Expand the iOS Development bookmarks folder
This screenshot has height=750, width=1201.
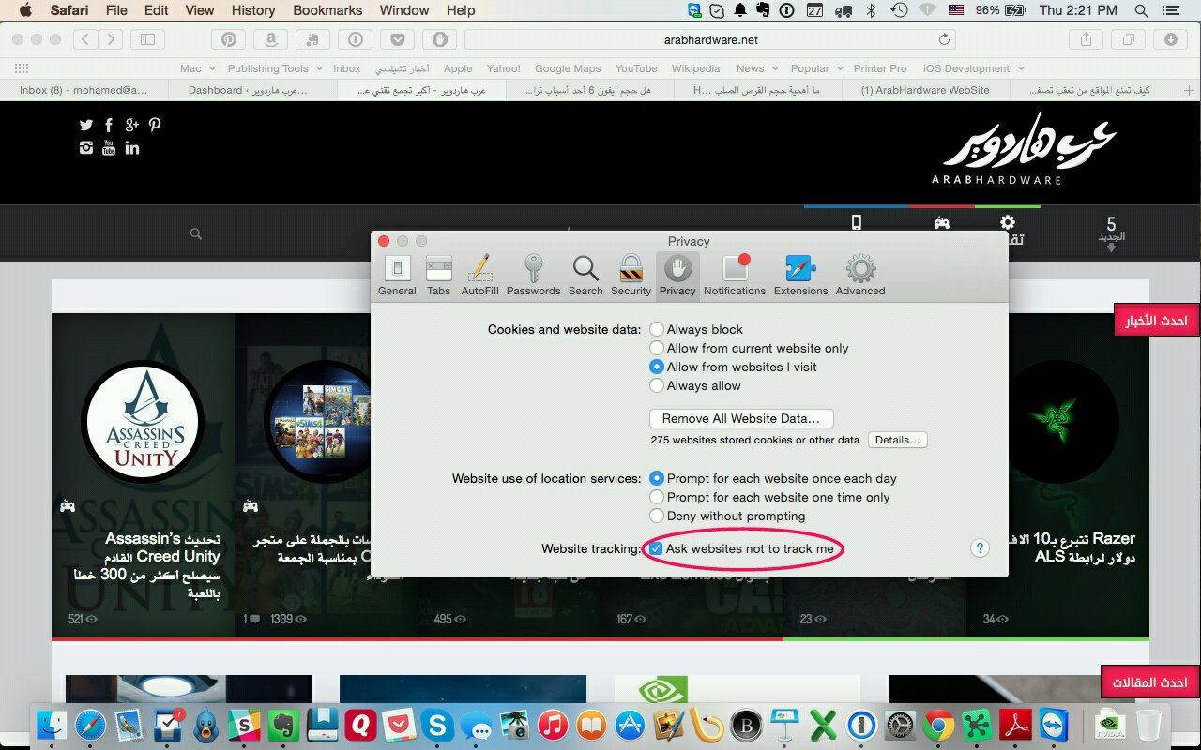click(973, 68)
